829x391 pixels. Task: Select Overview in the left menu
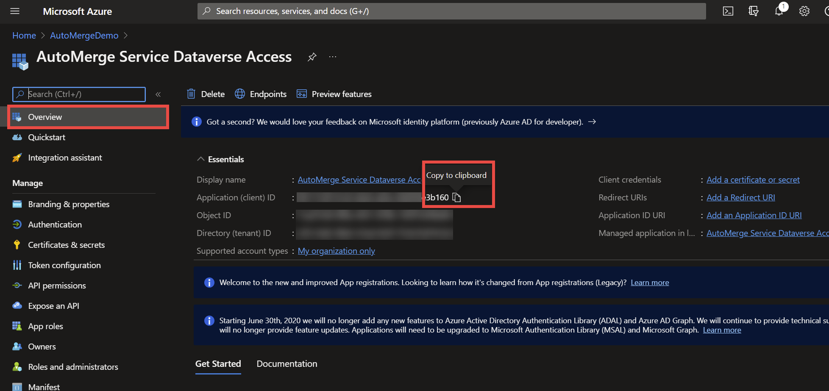(x=88, y=117)
